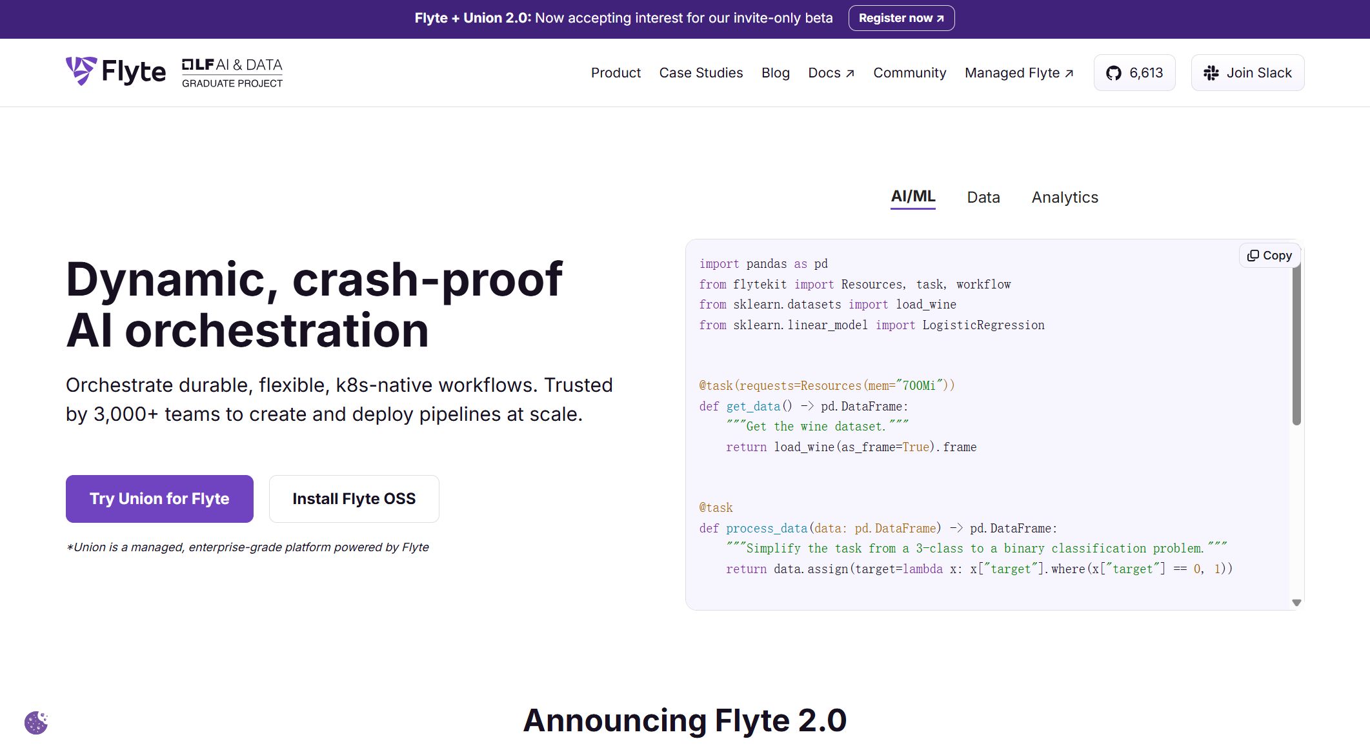1370x750 pixels.
Task: Open the Blog section
Action: (775, 73)
